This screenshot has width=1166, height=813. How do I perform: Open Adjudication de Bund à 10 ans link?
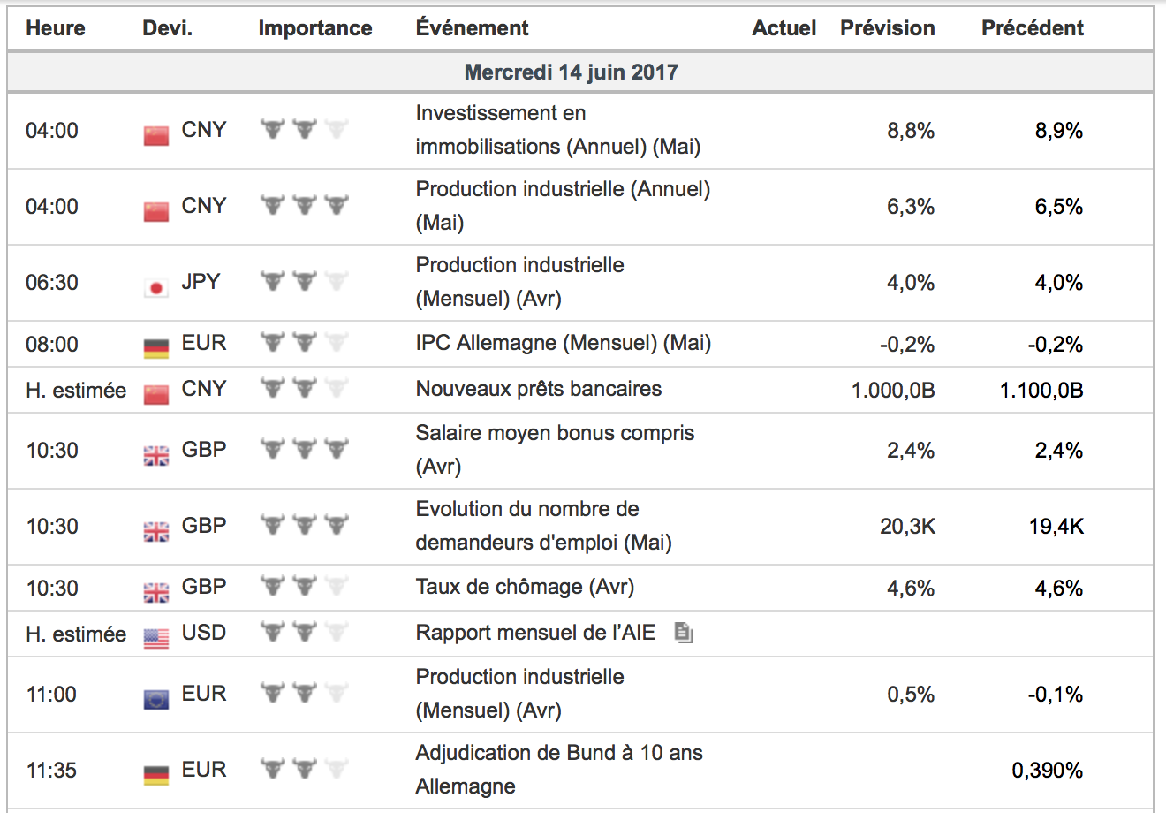click(558, 769)
